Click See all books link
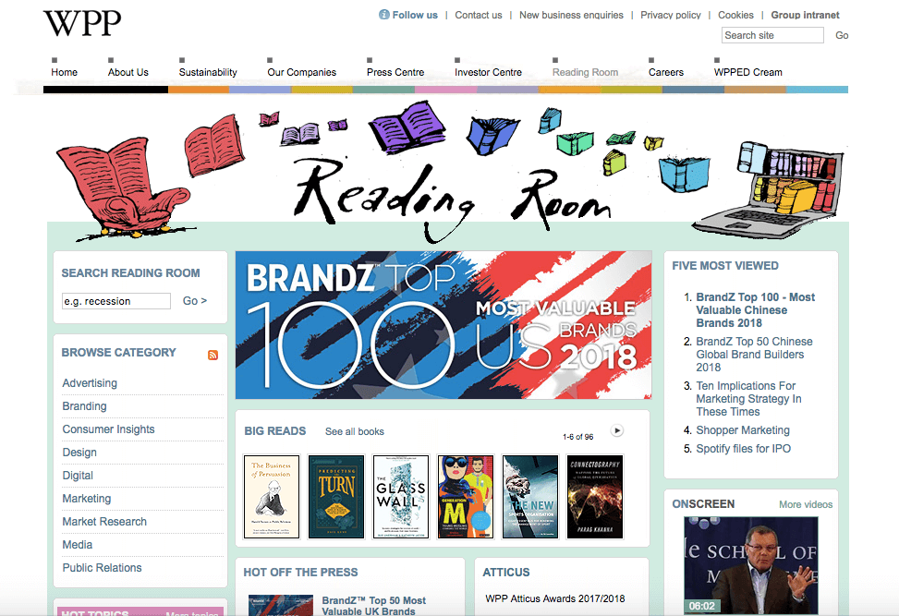 (354, 431)
